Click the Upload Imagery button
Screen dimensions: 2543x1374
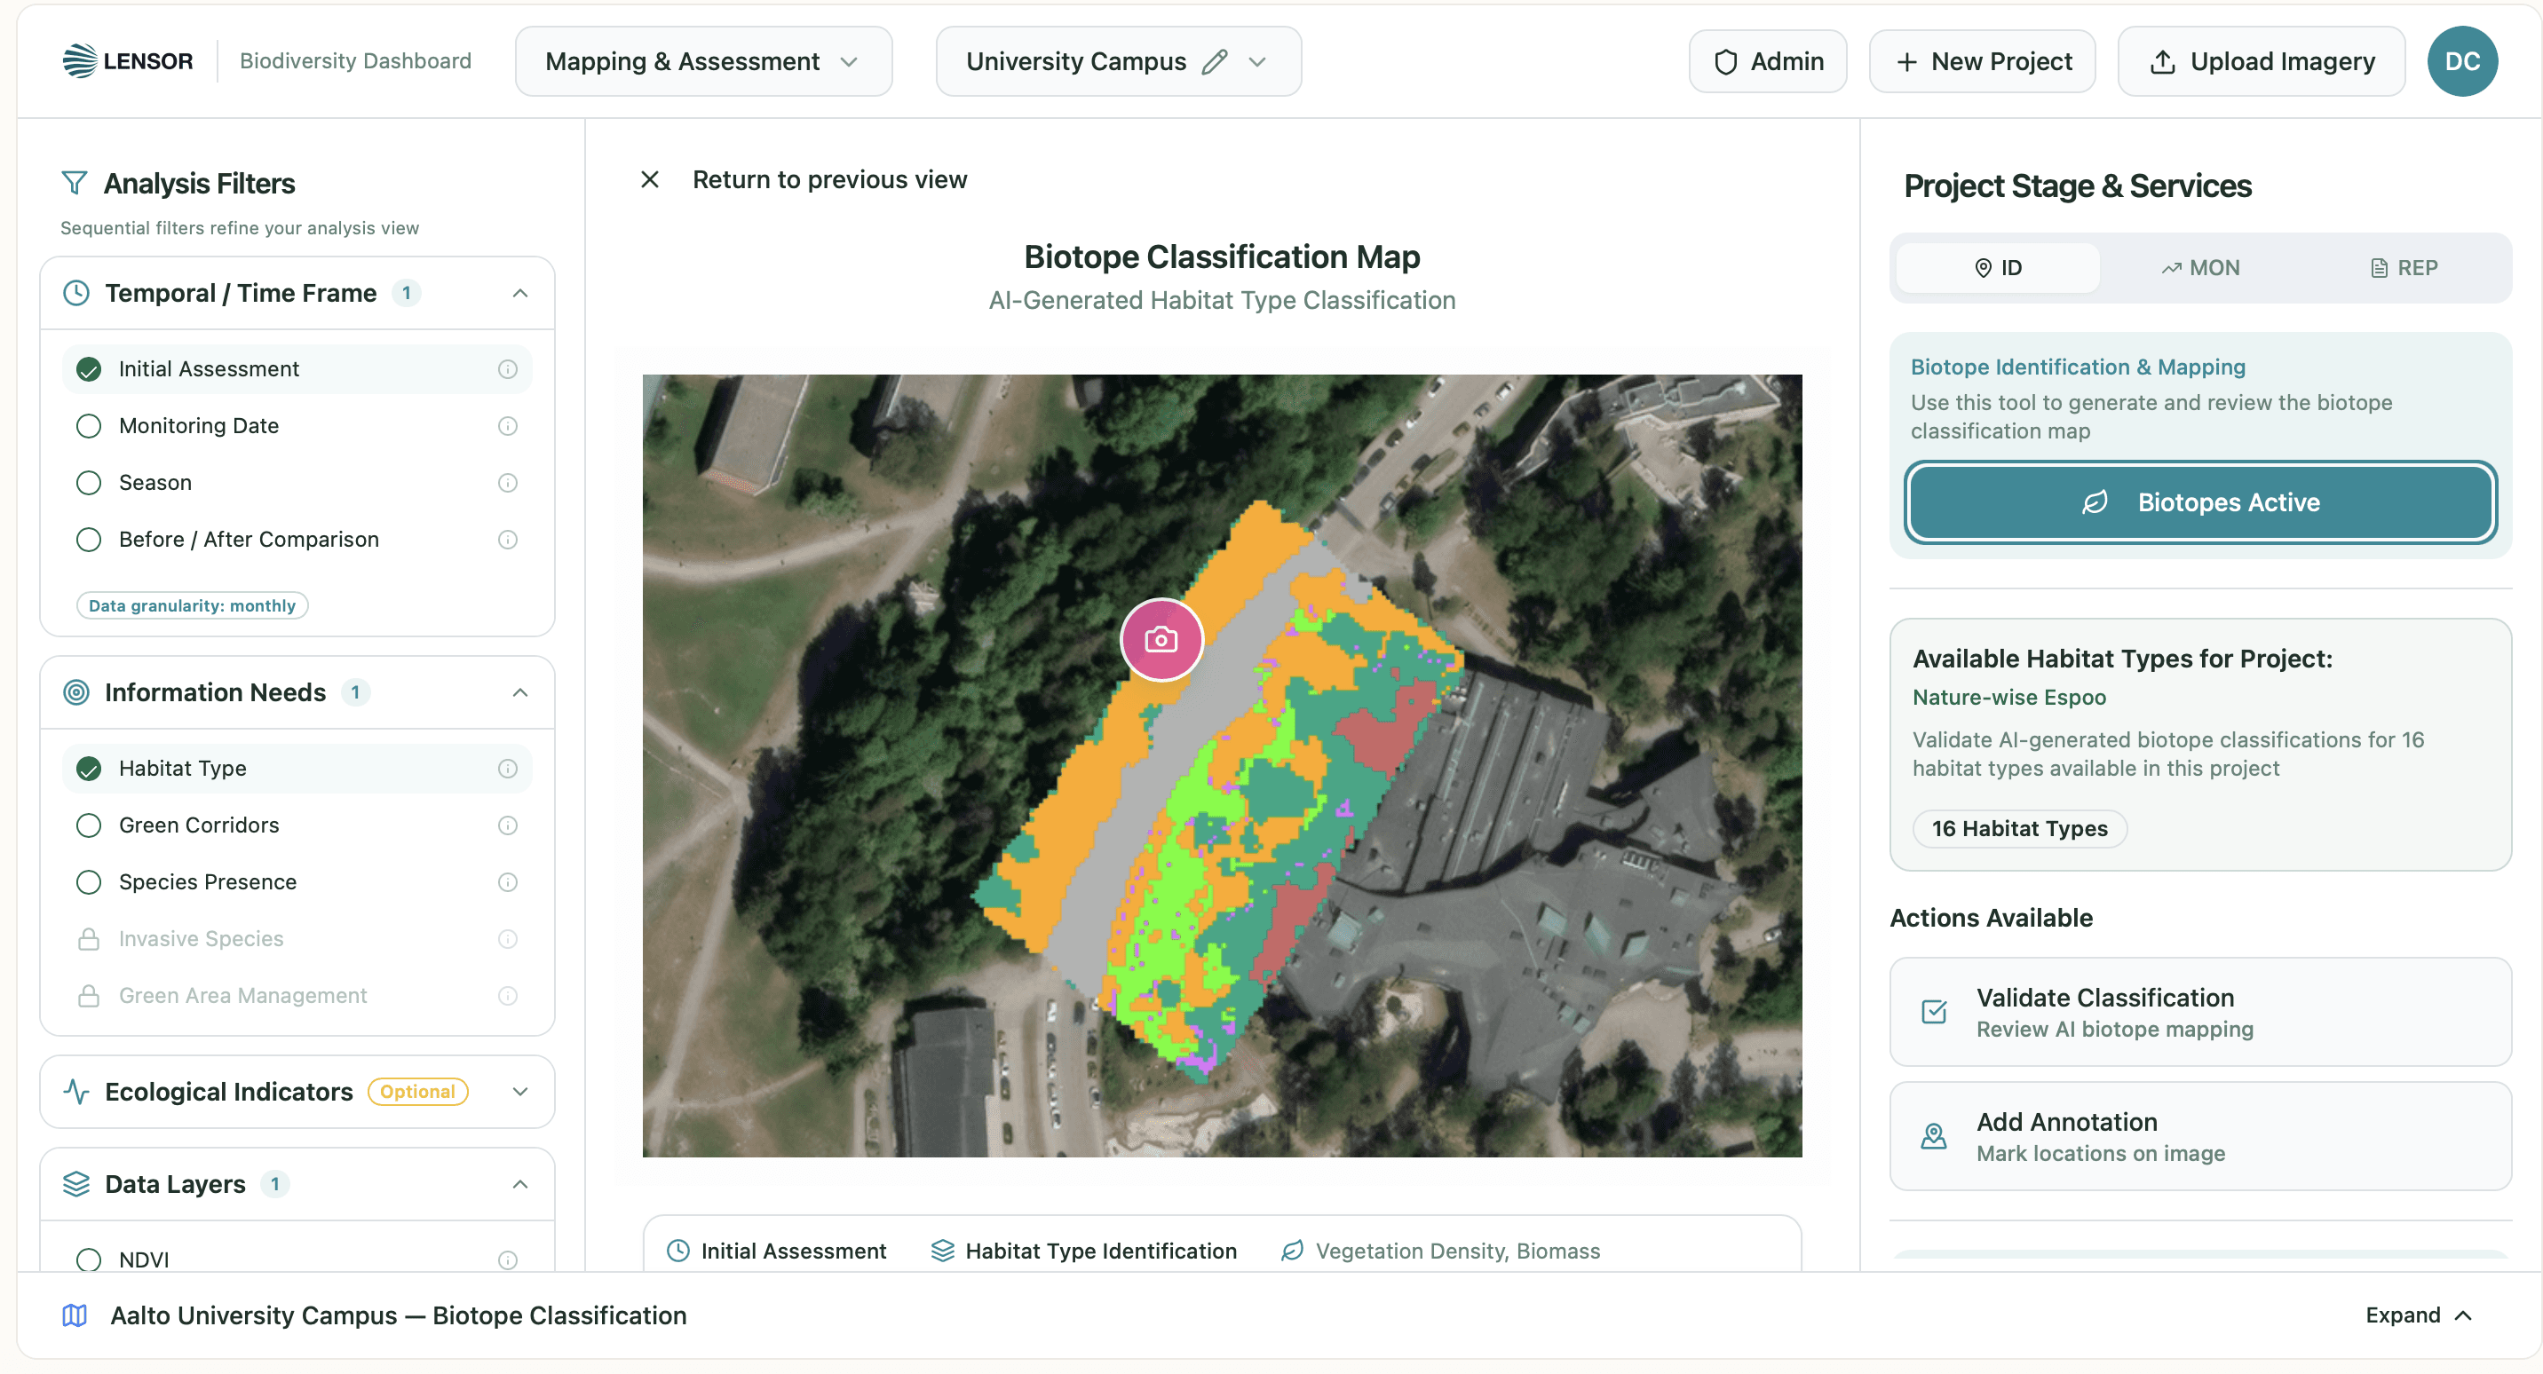pos(2261,61)
